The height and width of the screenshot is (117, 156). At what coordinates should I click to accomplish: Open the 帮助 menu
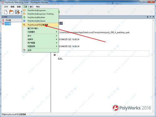[38, 7]
